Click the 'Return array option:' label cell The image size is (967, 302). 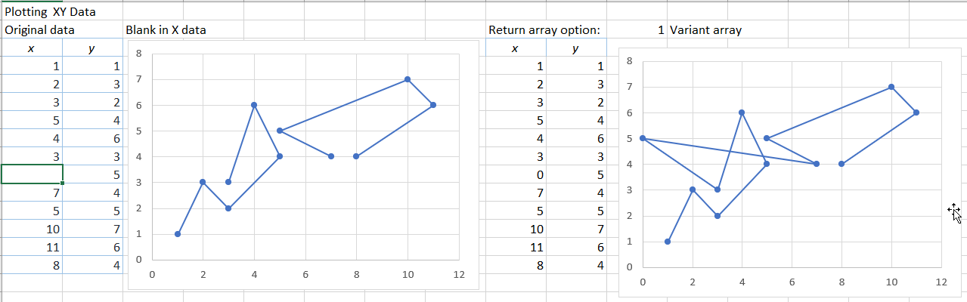(544, 30)
